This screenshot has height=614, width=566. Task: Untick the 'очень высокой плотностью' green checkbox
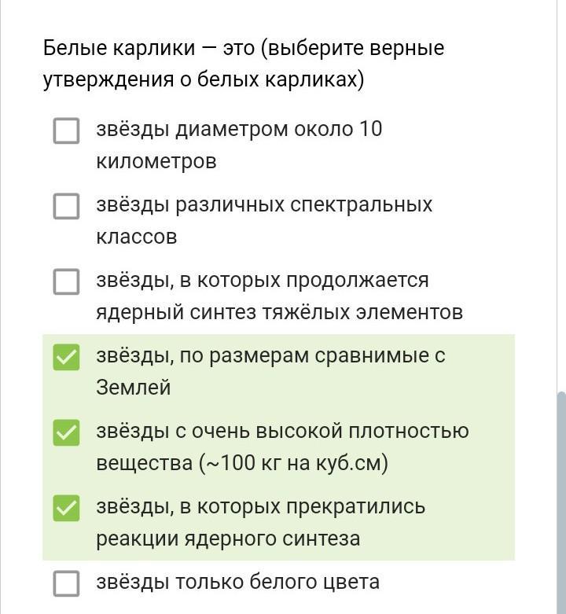coord(67,433)
